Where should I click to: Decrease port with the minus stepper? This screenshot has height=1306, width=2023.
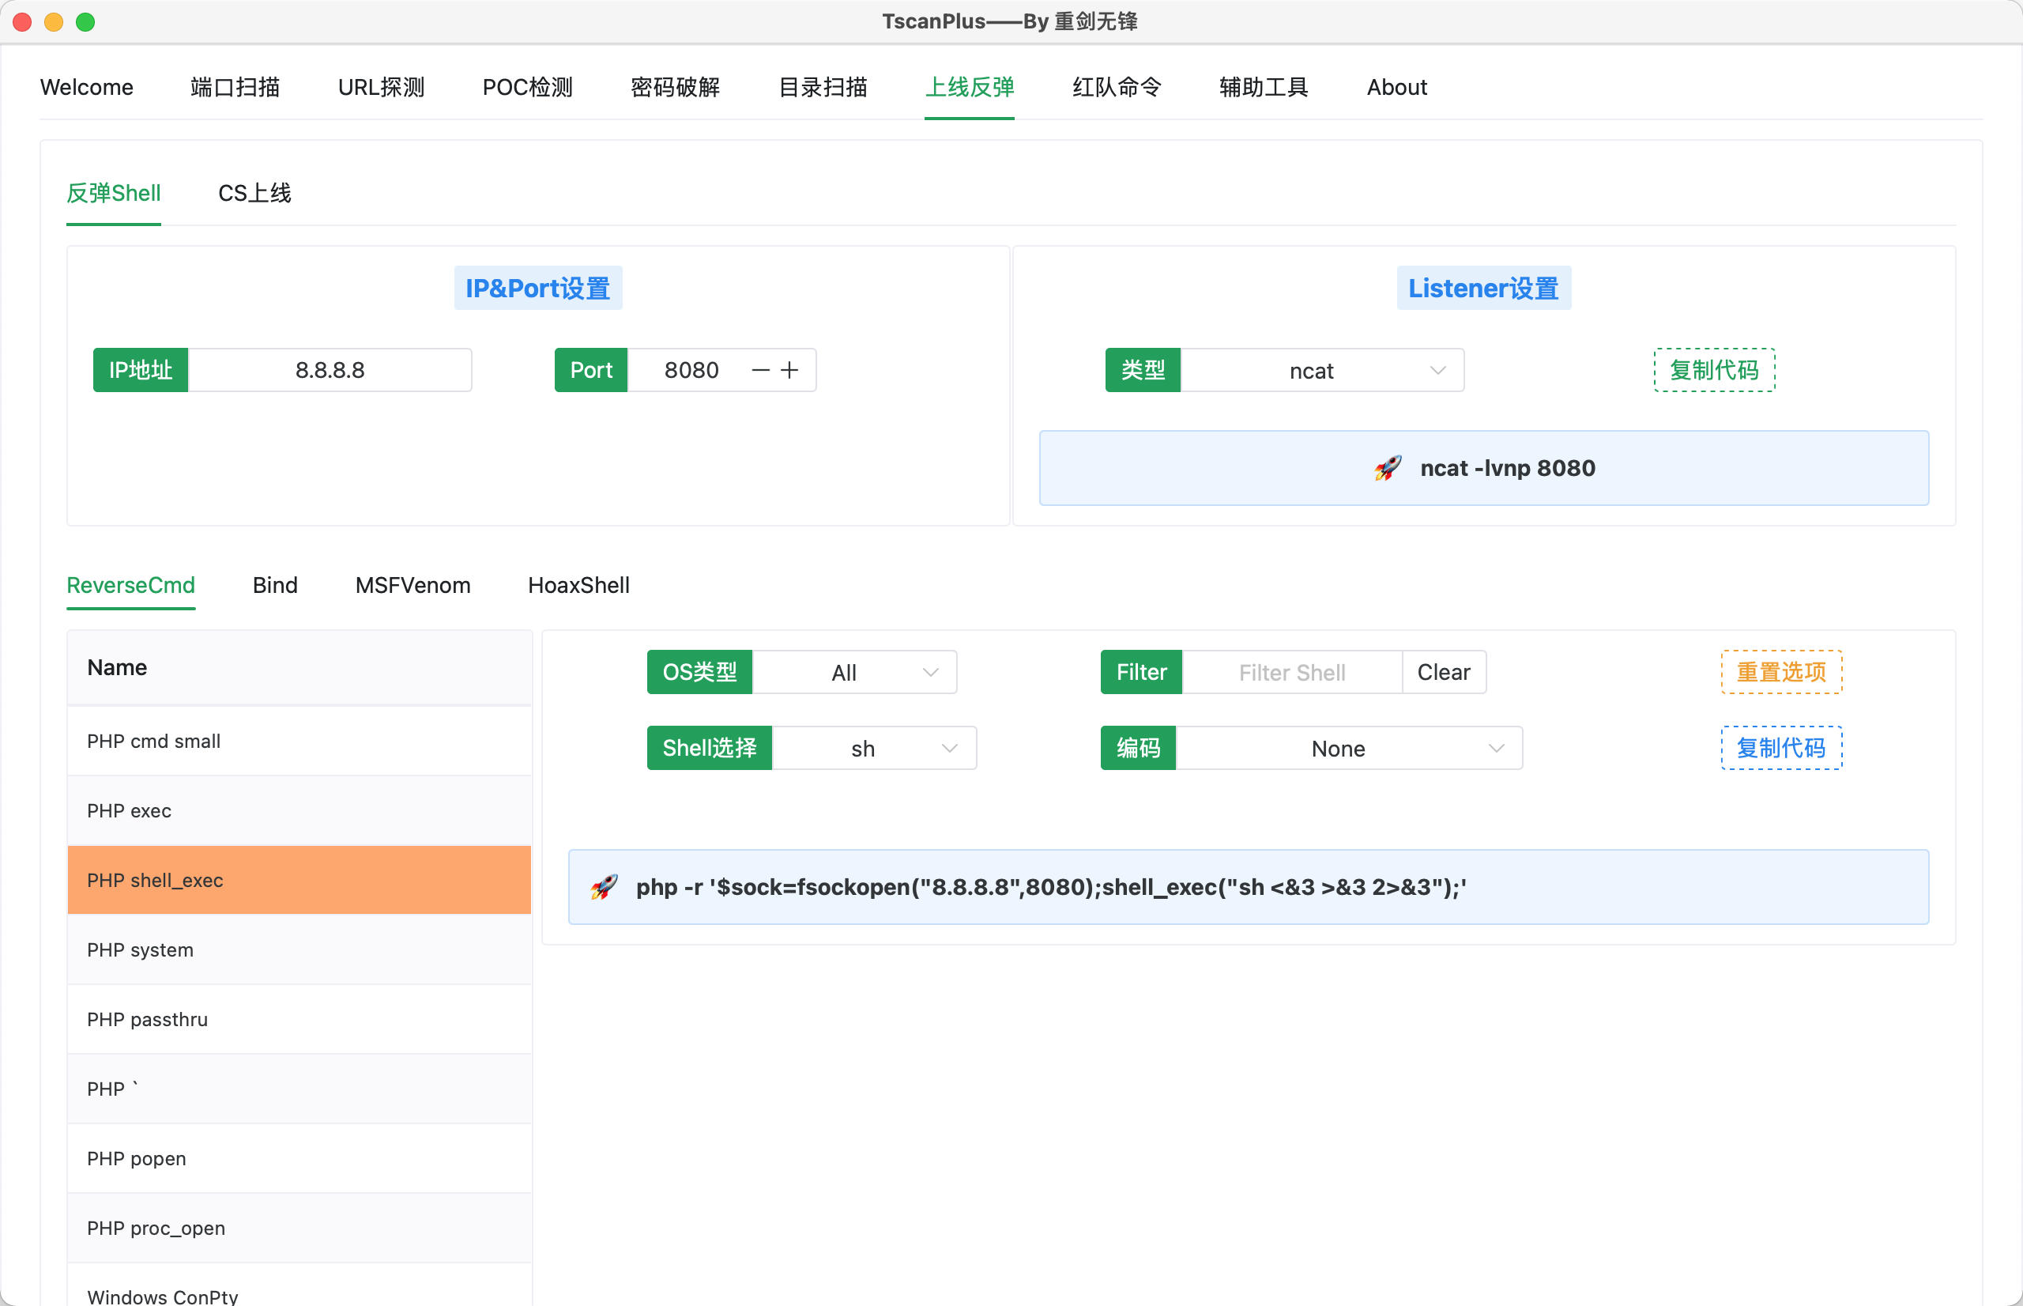click(760, 371)
